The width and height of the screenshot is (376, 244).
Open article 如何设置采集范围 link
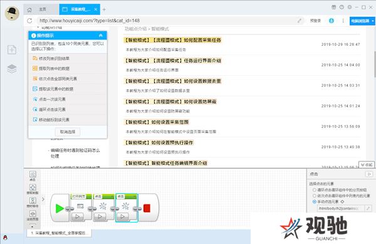(156, 122)
